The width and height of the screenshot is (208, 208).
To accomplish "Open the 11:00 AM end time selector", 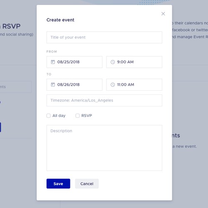I will tap(134, 84).
